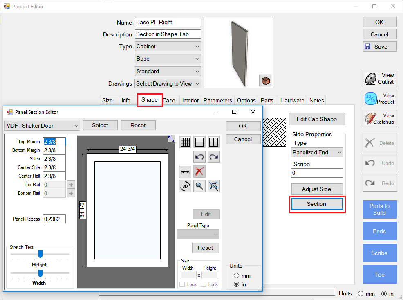Click the zoom extents icon
Screen dimensions: 403x300
point(213,186)
